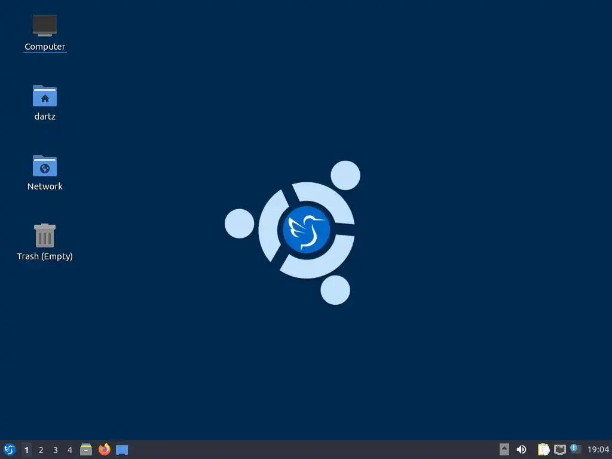The width and height of the screenshot is (612, 459).
Task: Click the Show Desktop panel icon
Action: tap(122, 450)
